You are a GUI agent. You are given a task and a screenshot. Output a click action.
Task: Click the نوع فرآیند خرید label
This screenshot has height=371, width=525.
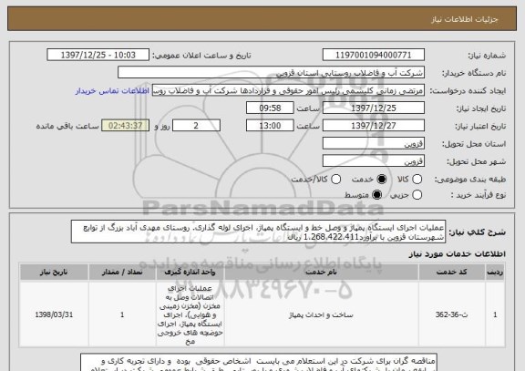pyautogui.click(x=479, y=195)
